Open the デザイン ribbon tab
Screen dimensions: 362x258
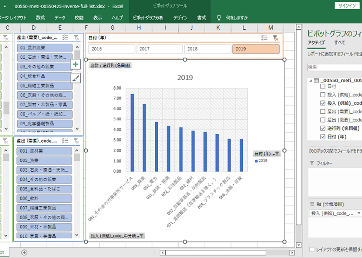[180, 18]
